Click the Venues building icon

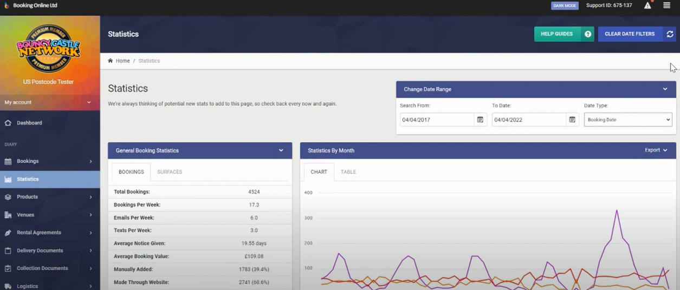[x=8, y=215]
